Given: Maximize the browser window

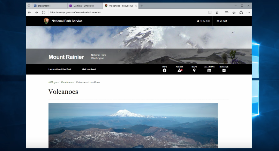Looking at the screenshot, I should tap(242, 6).
